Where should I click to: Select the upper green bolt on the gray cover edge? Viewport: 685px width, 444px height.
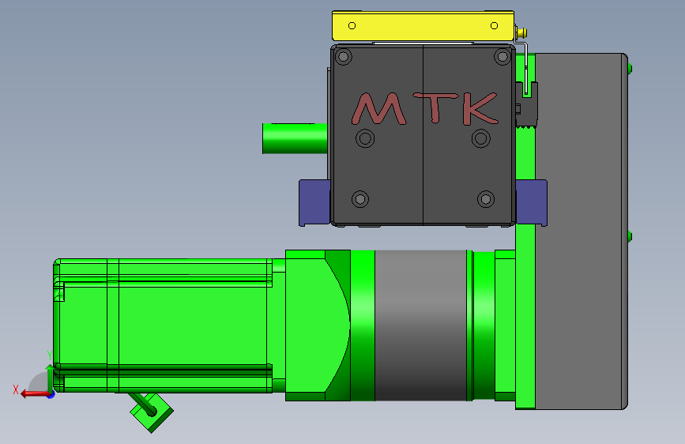click(x=630, y=68)
